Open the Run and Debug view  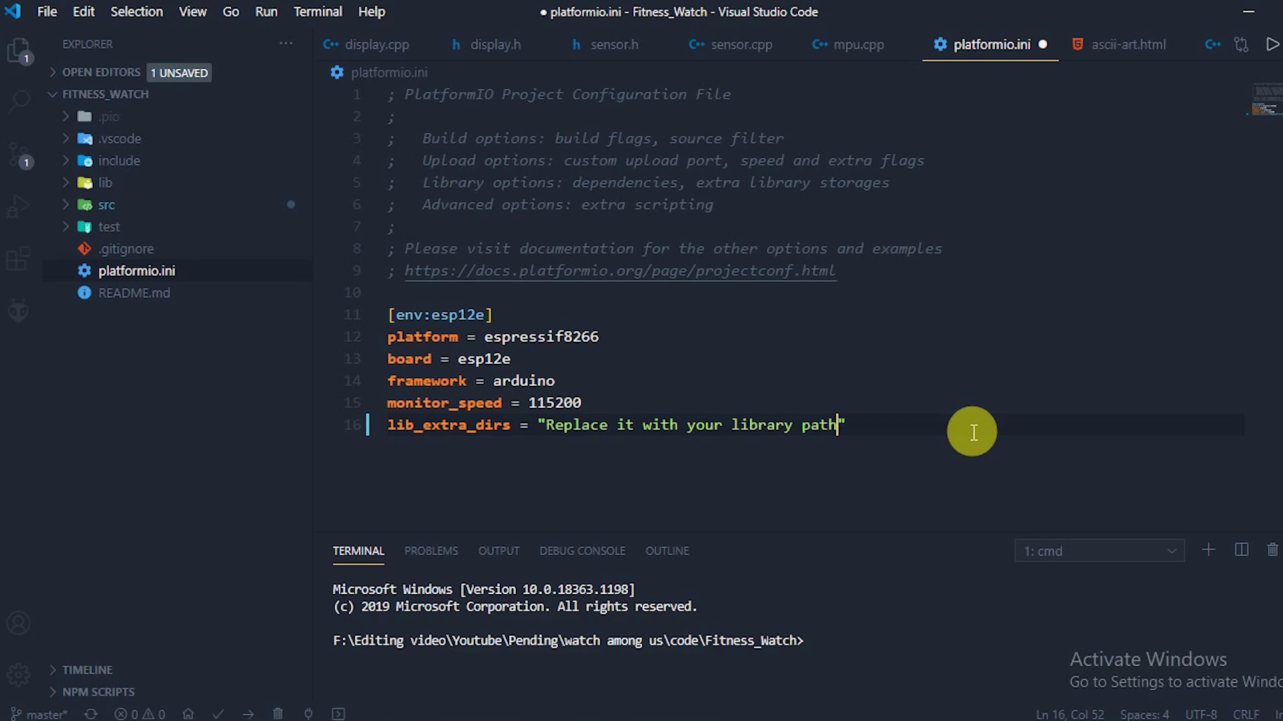point(19,206)
